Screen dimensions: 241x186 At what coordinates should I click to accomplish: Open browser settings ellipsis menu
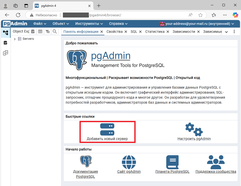(x=225, y=15)
